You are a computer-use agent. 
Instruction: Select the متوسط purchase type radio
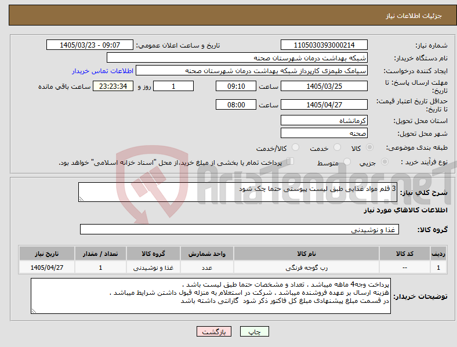pyautogui.click(x=347, y=161)
